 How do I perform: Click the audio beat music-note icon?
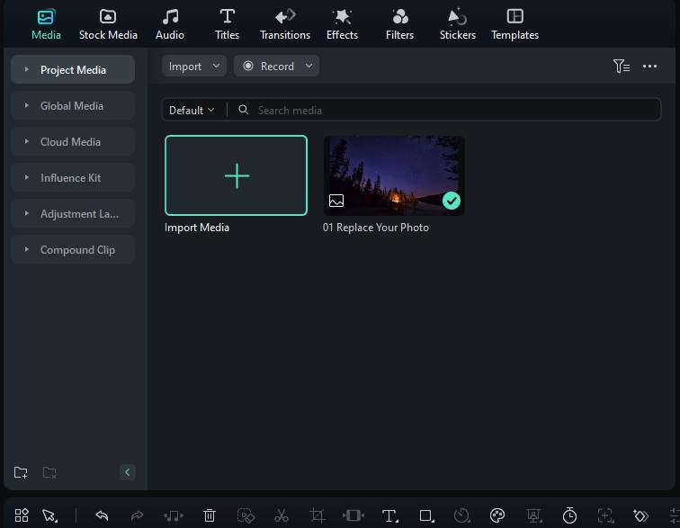[174, 515]
